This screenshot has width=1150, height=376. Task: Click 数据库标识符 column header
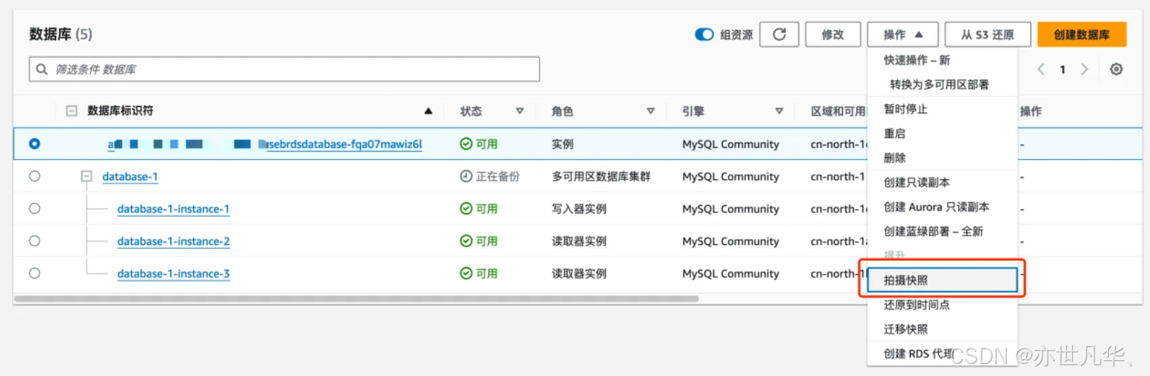[x=120, y=111]
